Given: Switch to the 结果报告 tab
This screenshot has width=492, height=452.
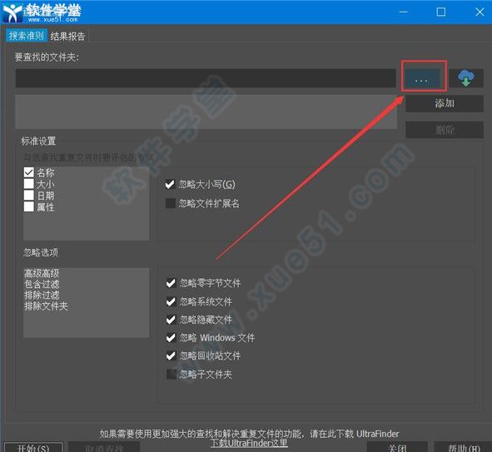Looking at the screenshot, I should pyautogui.click(x=67, y=36).
